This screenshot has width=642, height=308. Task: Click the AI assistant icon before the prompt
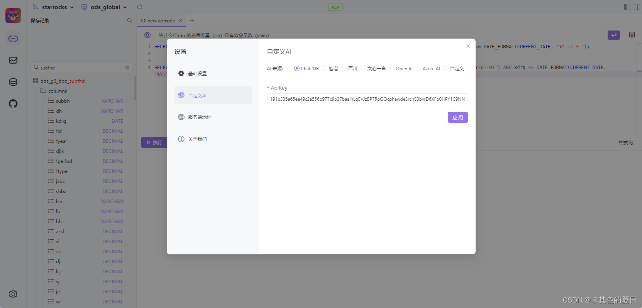pyautogui.click(x=147, y=35)
